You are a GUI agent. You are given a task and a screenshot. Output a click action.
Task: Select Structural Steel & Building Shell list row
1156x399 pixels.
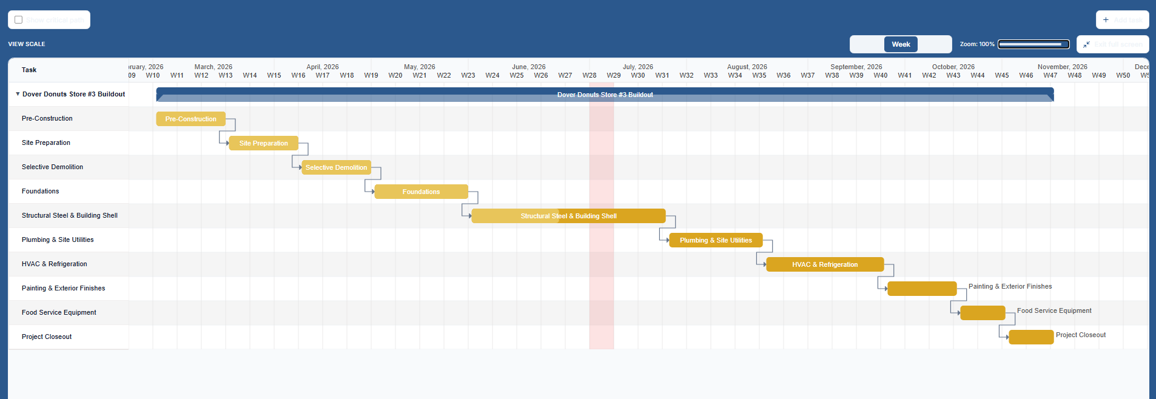point(69,216)
